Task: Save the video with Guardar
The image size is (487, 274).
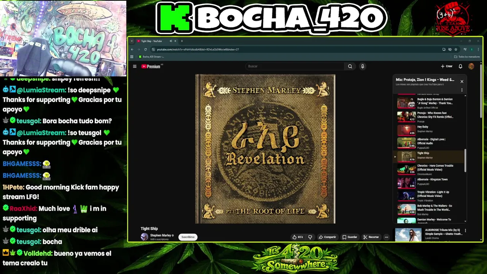Action: [x=350, y=237]
